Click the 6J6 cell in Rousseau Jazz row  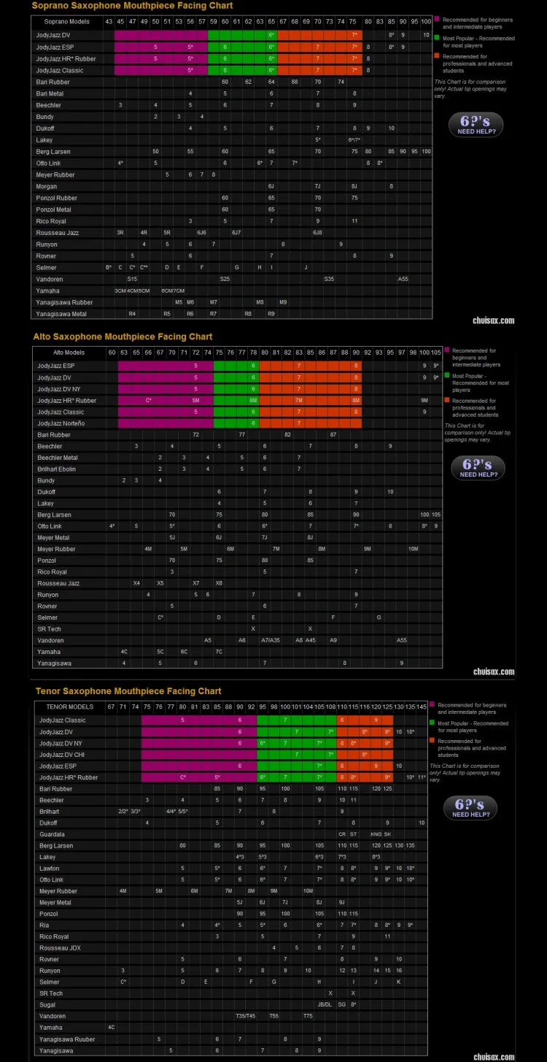pyautogui.click(x=201, y=232)
